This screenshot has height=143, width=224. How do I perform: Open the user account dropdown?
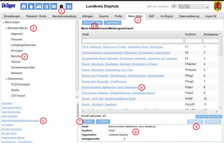(193, 7)
